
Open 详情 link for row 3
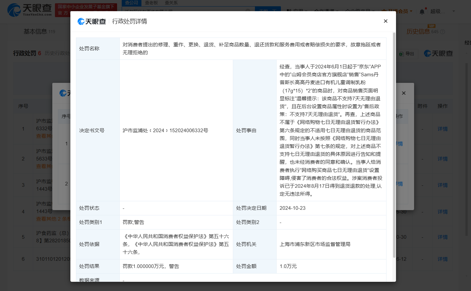click(x=442, y=185)
